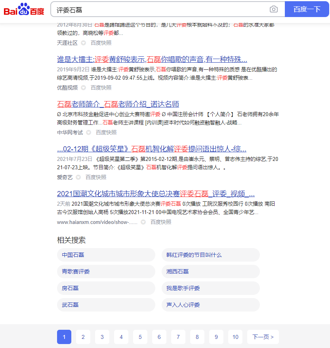Click the 中华网考试 source link
Image resolution: width=330 pixels, height=348 pixels.
point(70,132)
